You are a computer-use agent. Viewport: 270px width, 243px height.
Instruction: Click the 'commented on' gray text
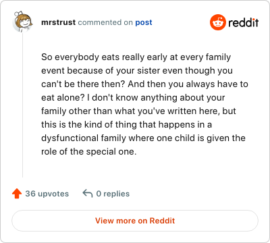tap(105, 22)
